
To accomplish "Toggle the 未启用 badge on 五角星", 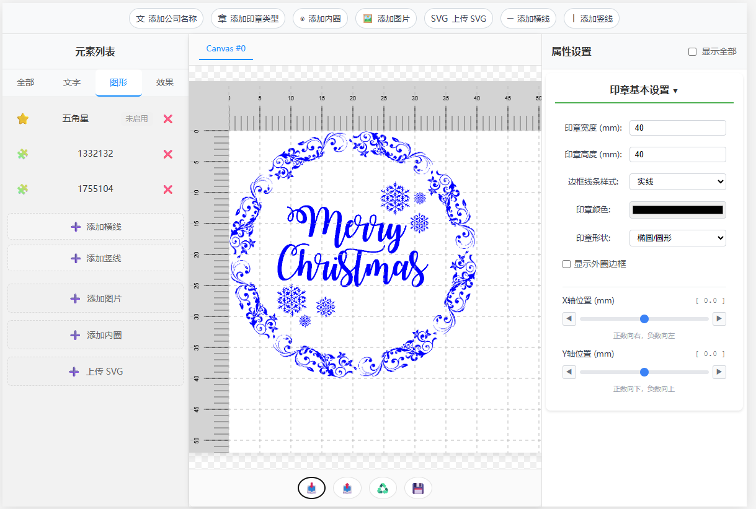I will click(x=136, y=118).
